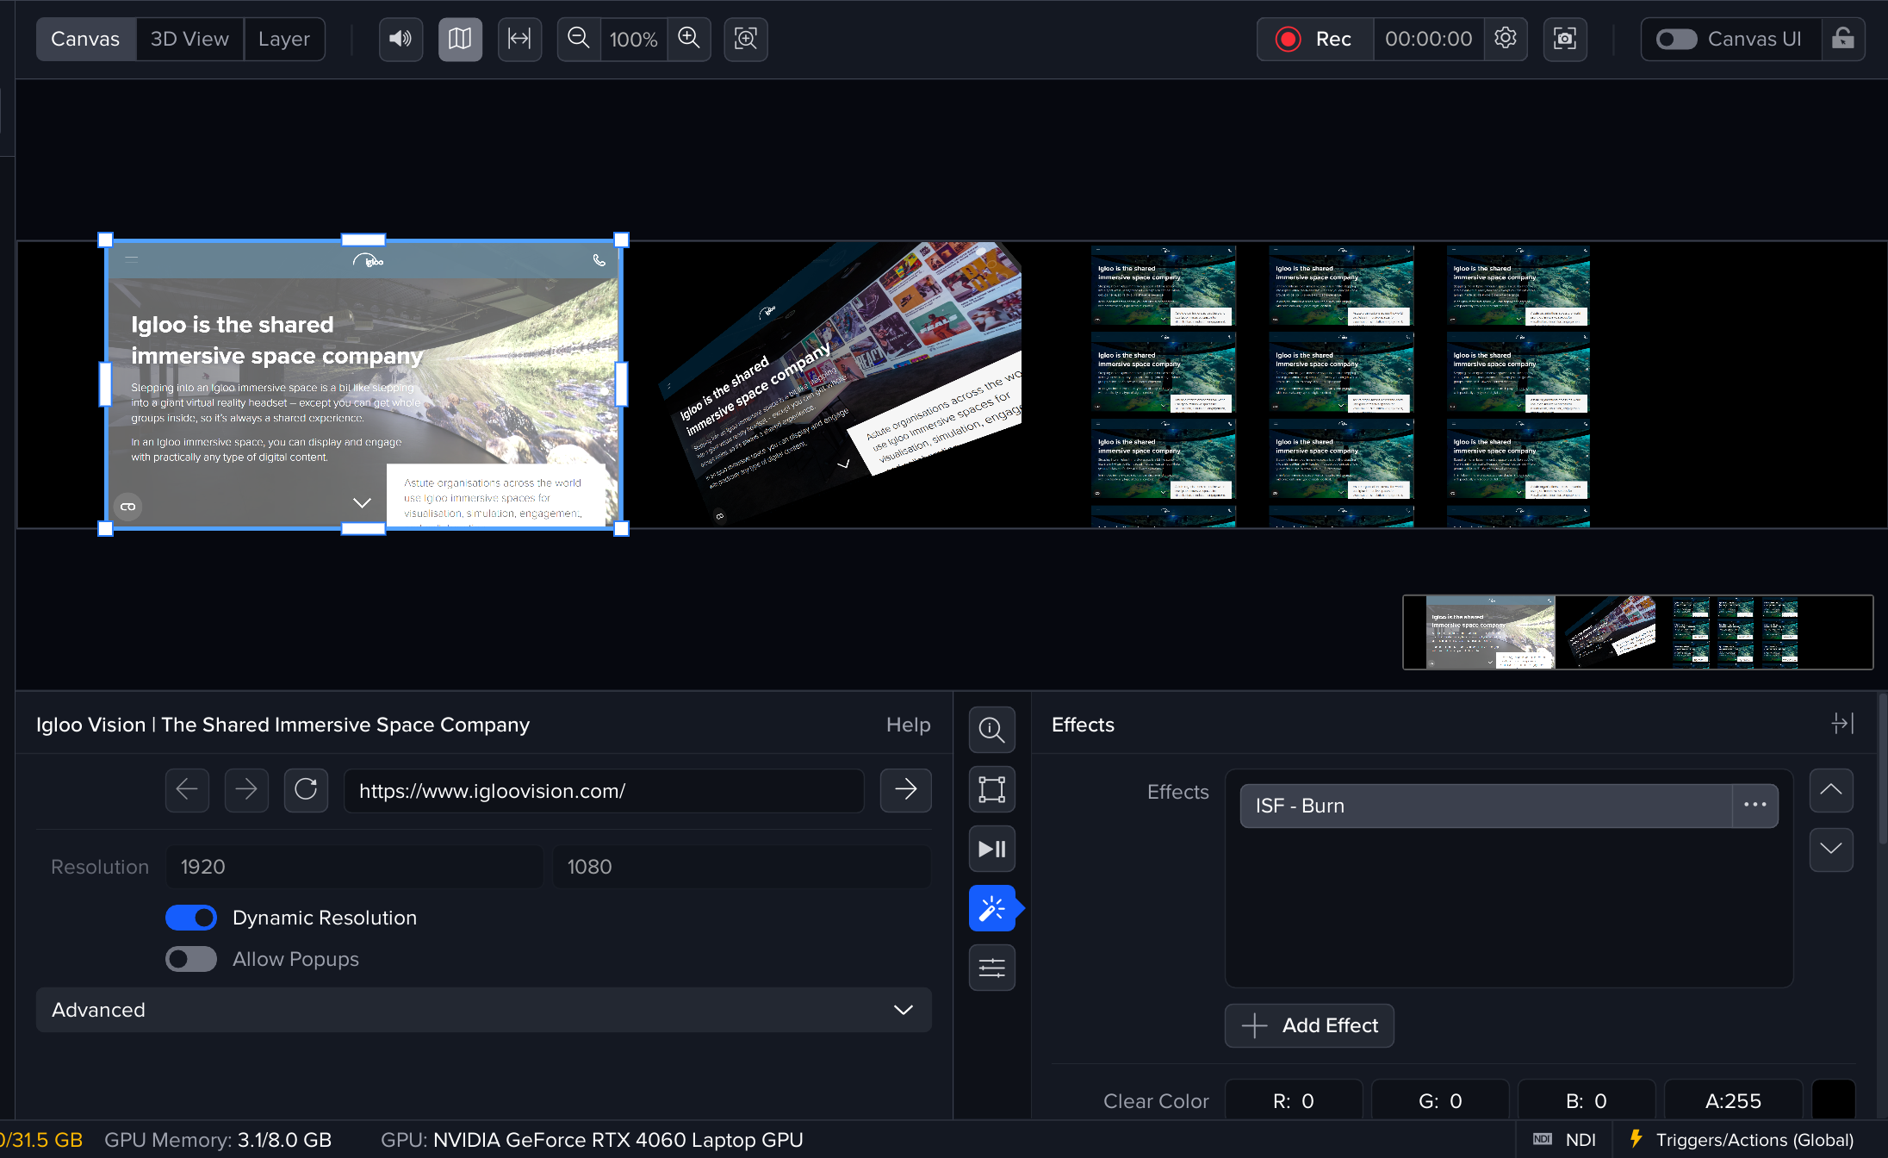Toggle the Canvas UI switch
The image size is (1888, 1158).
pos(1676,39)
